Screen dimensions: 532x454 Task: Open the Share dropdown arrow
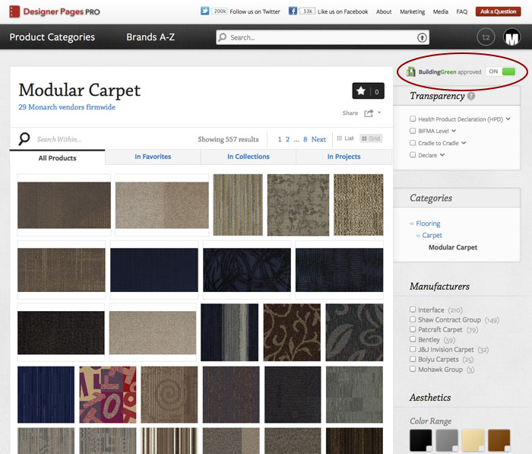[x=379, y=113]
